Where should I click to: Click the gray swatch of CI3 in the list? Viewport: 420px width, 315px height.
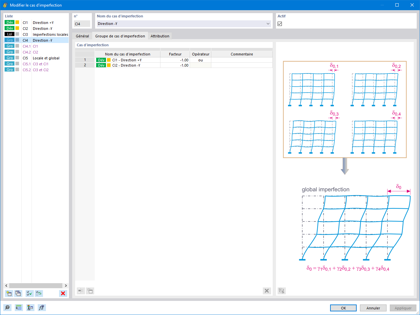coord(17,34)
